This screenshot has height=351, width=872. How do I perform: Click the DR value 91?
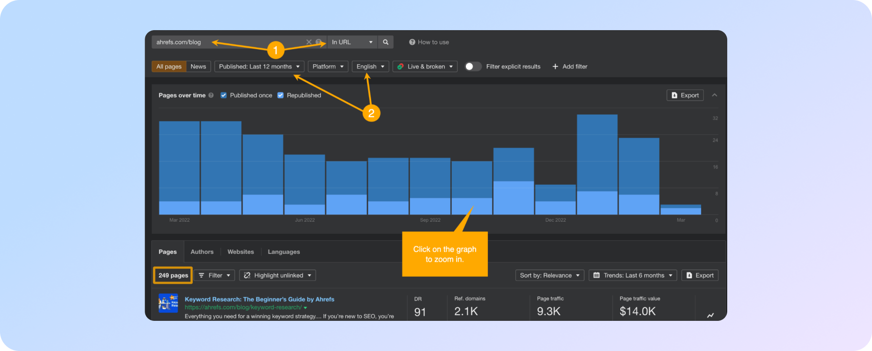420,312
